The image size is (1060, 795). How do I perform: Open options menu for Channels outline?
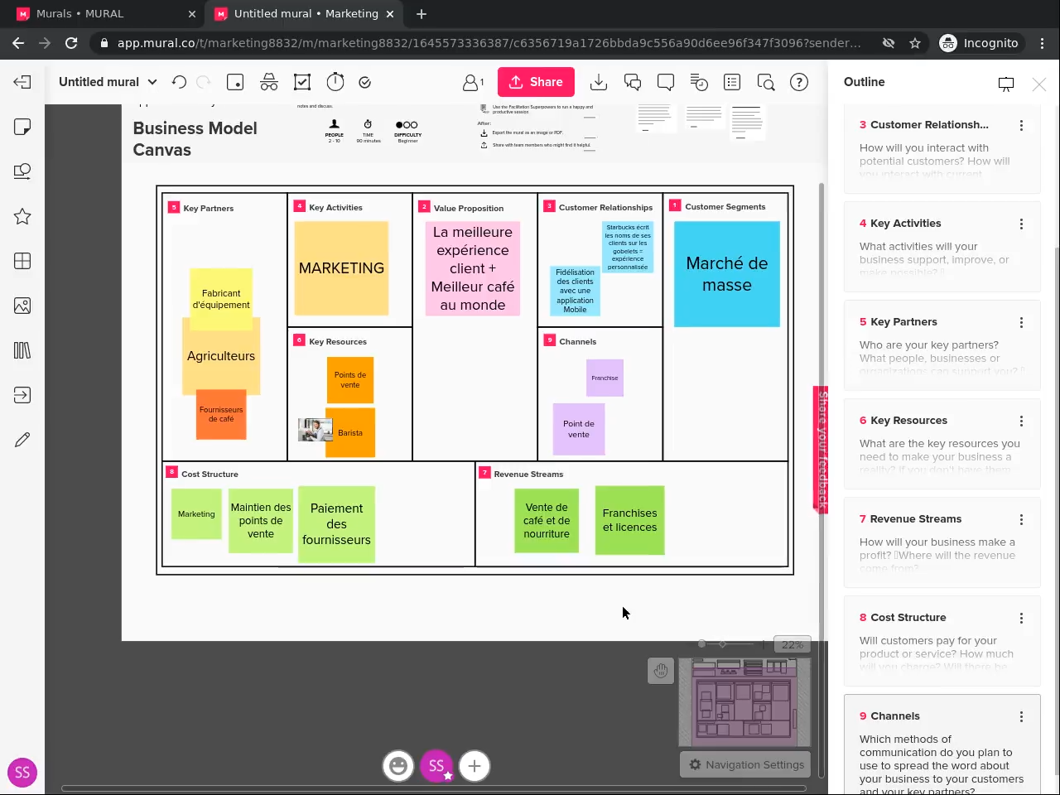[x=1021, y=716]
